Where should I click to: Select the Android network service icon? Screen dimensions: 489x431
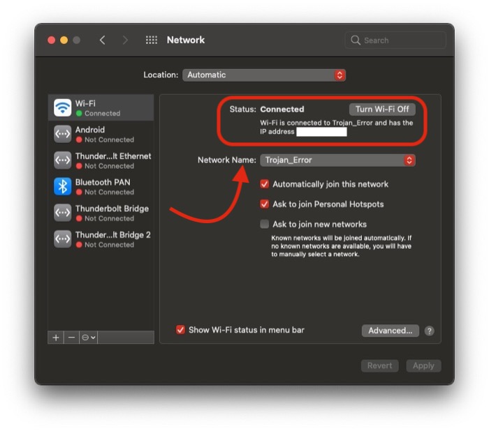pos(63,134)
